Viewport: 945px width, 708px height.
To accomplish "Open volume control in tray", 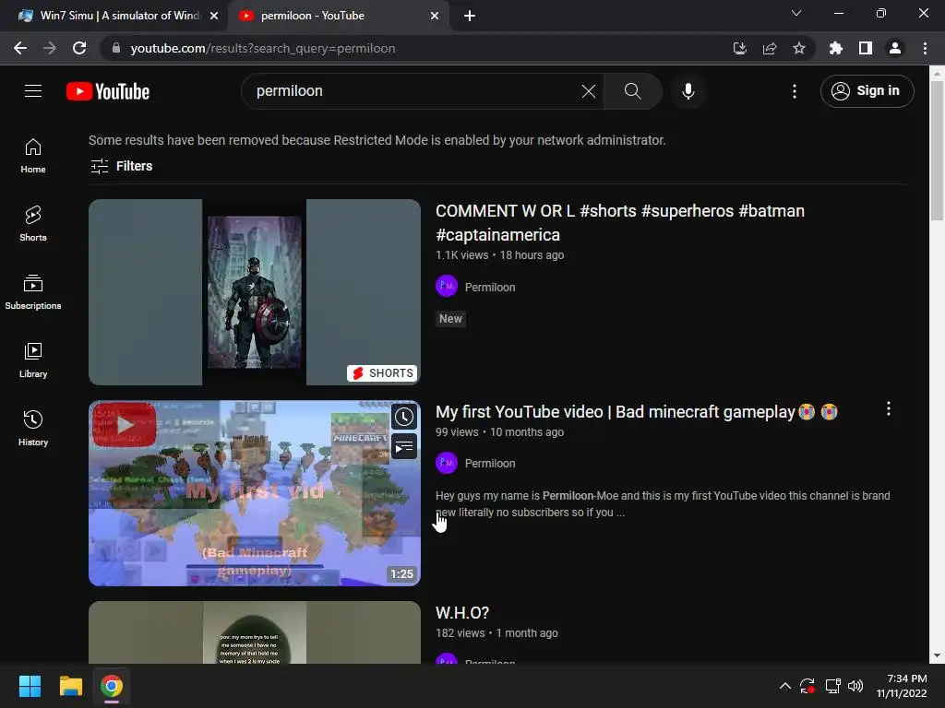I will pos(855,686).
